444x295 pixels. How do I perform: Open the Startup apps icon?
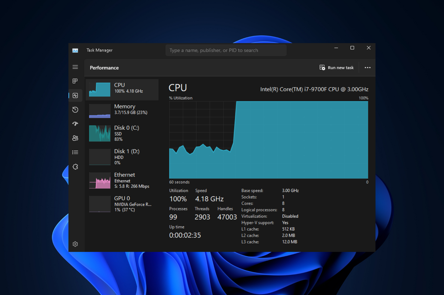(x=75, y=124)
